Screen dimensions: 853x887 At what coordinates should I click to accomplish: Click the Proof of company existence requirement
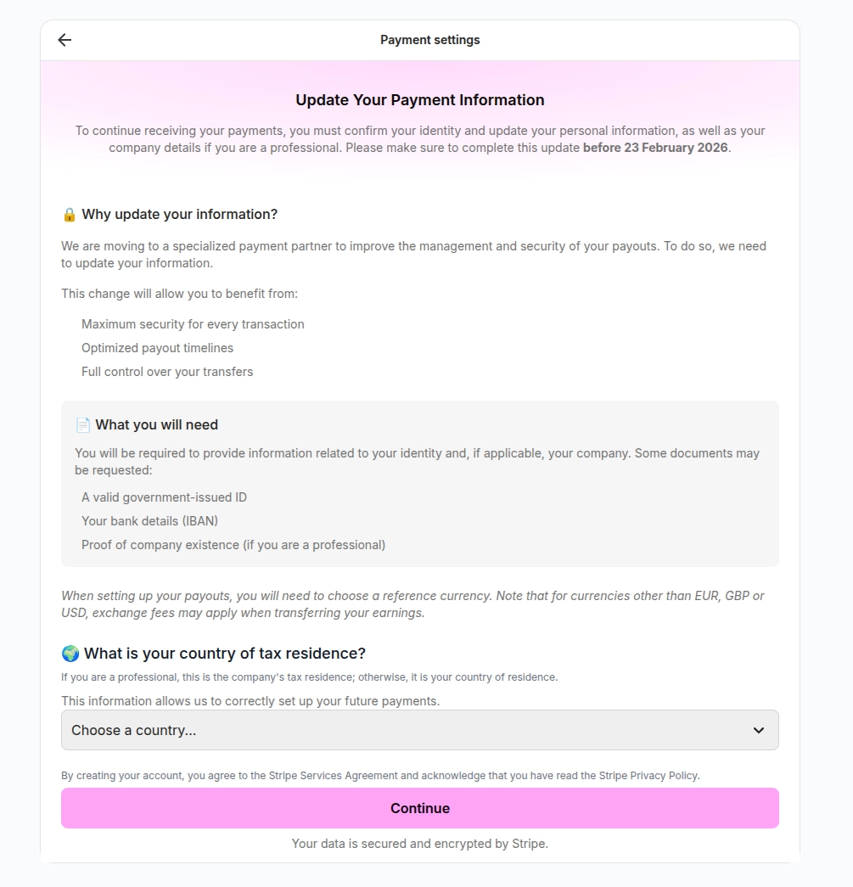(233, 545)
